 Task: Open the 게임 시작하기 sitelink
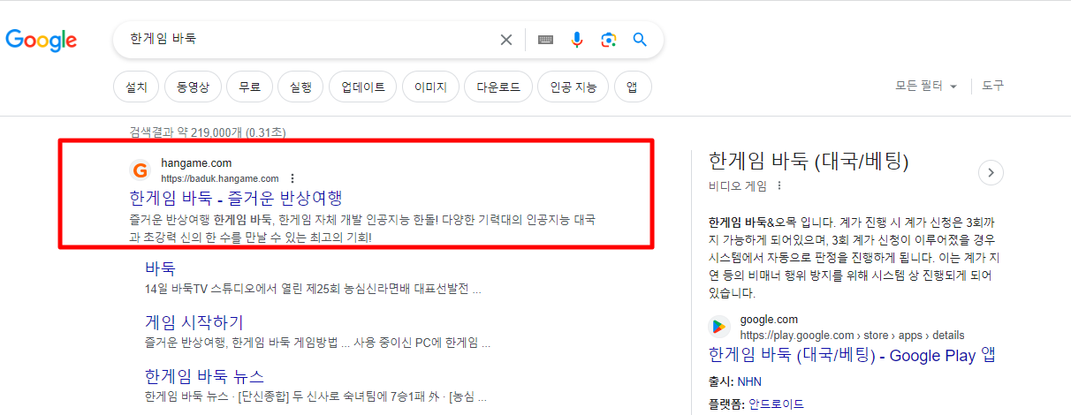pos(194,322)
